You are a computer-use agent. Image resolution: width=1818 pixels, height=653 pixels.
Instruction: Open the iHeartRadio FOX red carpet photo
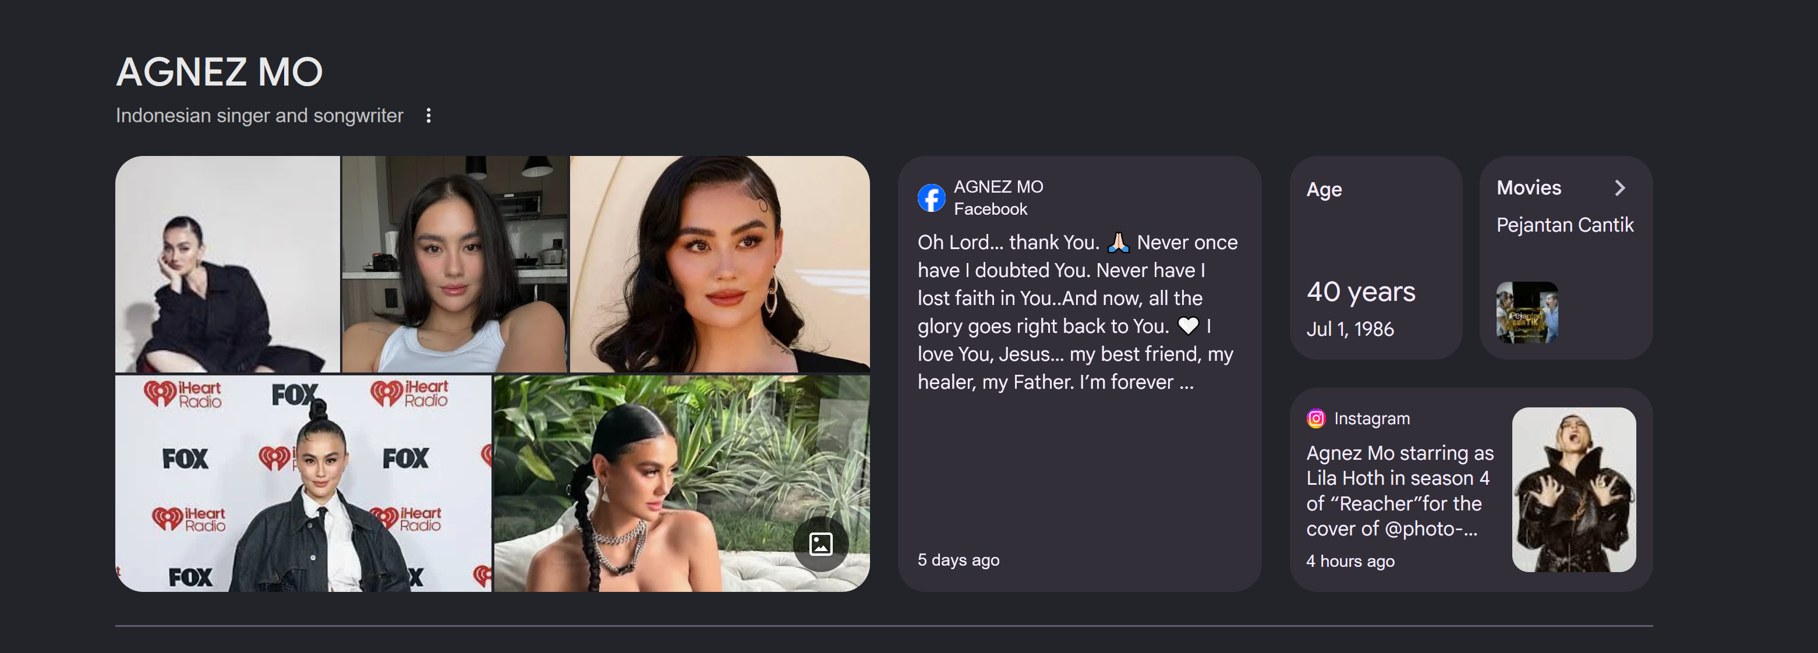pos(303,483)
